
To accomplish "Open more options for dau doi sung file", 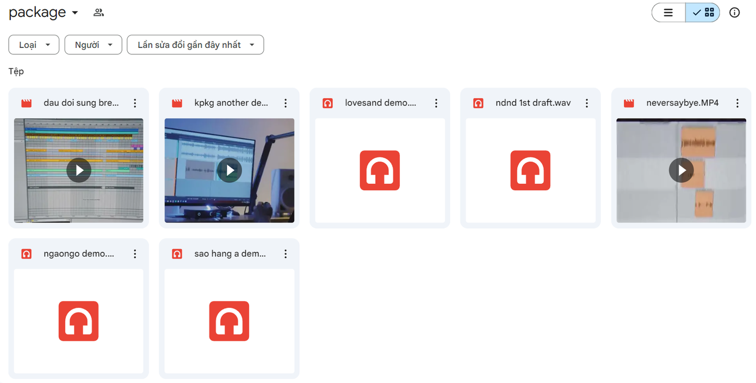I will click(135, 103).
